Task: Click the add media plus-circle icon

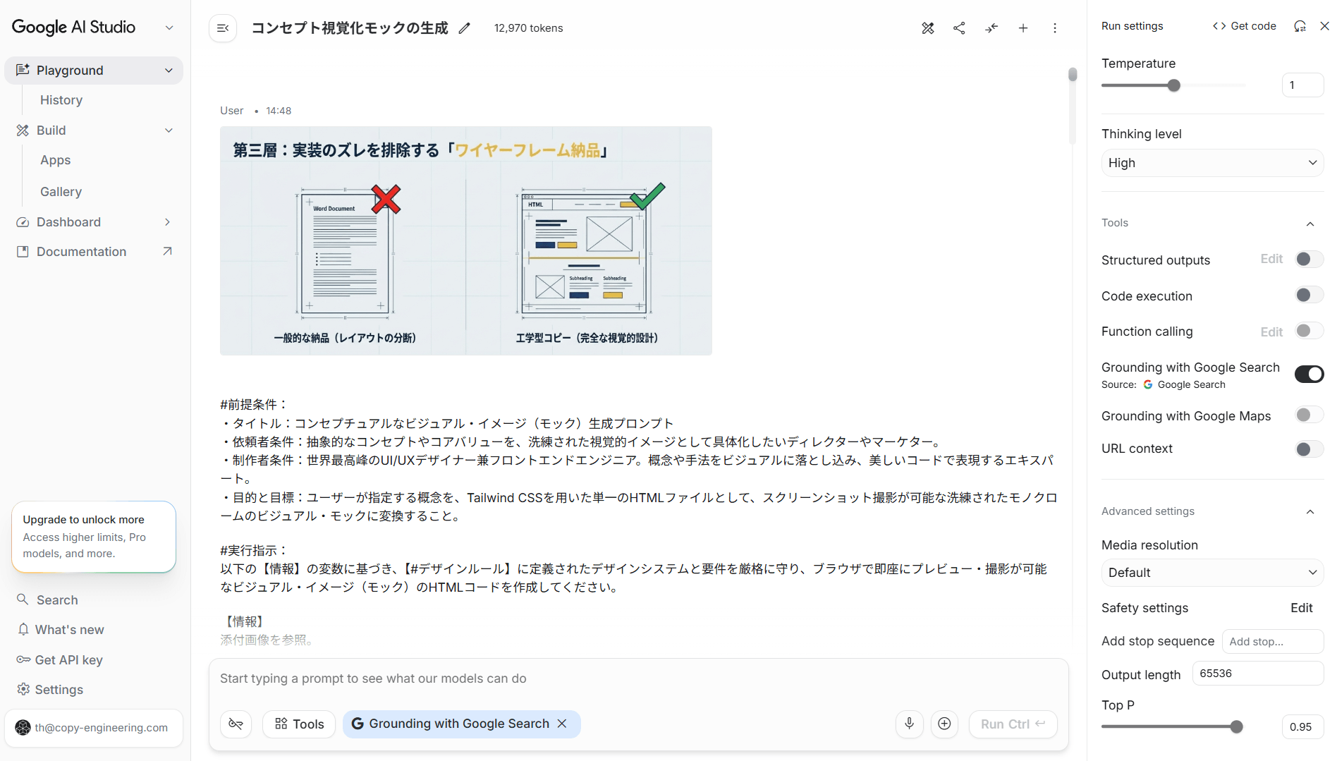Action: (944, 724)
